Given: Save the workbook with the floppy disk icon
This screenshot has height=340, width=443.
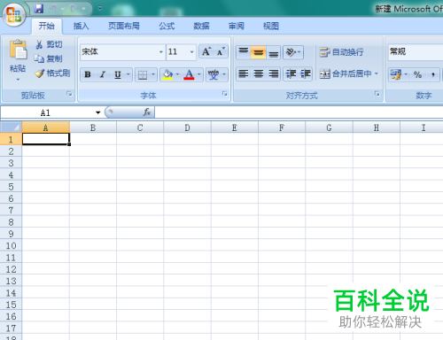Looking at the screenshot, I should tap(39, 9).
